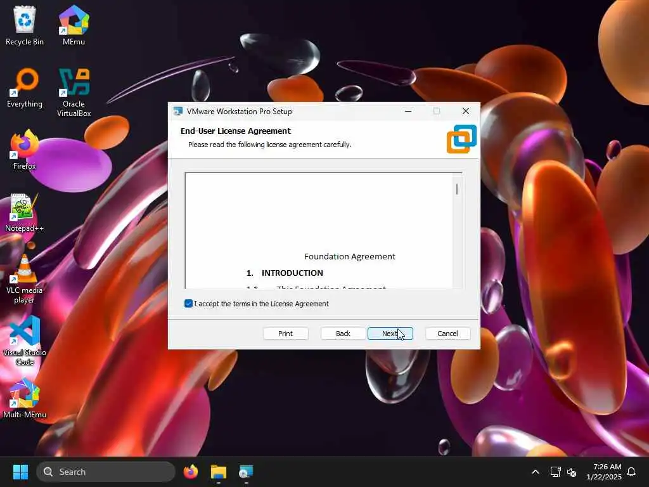The width and height of the screenshot is (649, 487).
Task: Open Firefox from the taskbar
Action: (x=190, y=472)
